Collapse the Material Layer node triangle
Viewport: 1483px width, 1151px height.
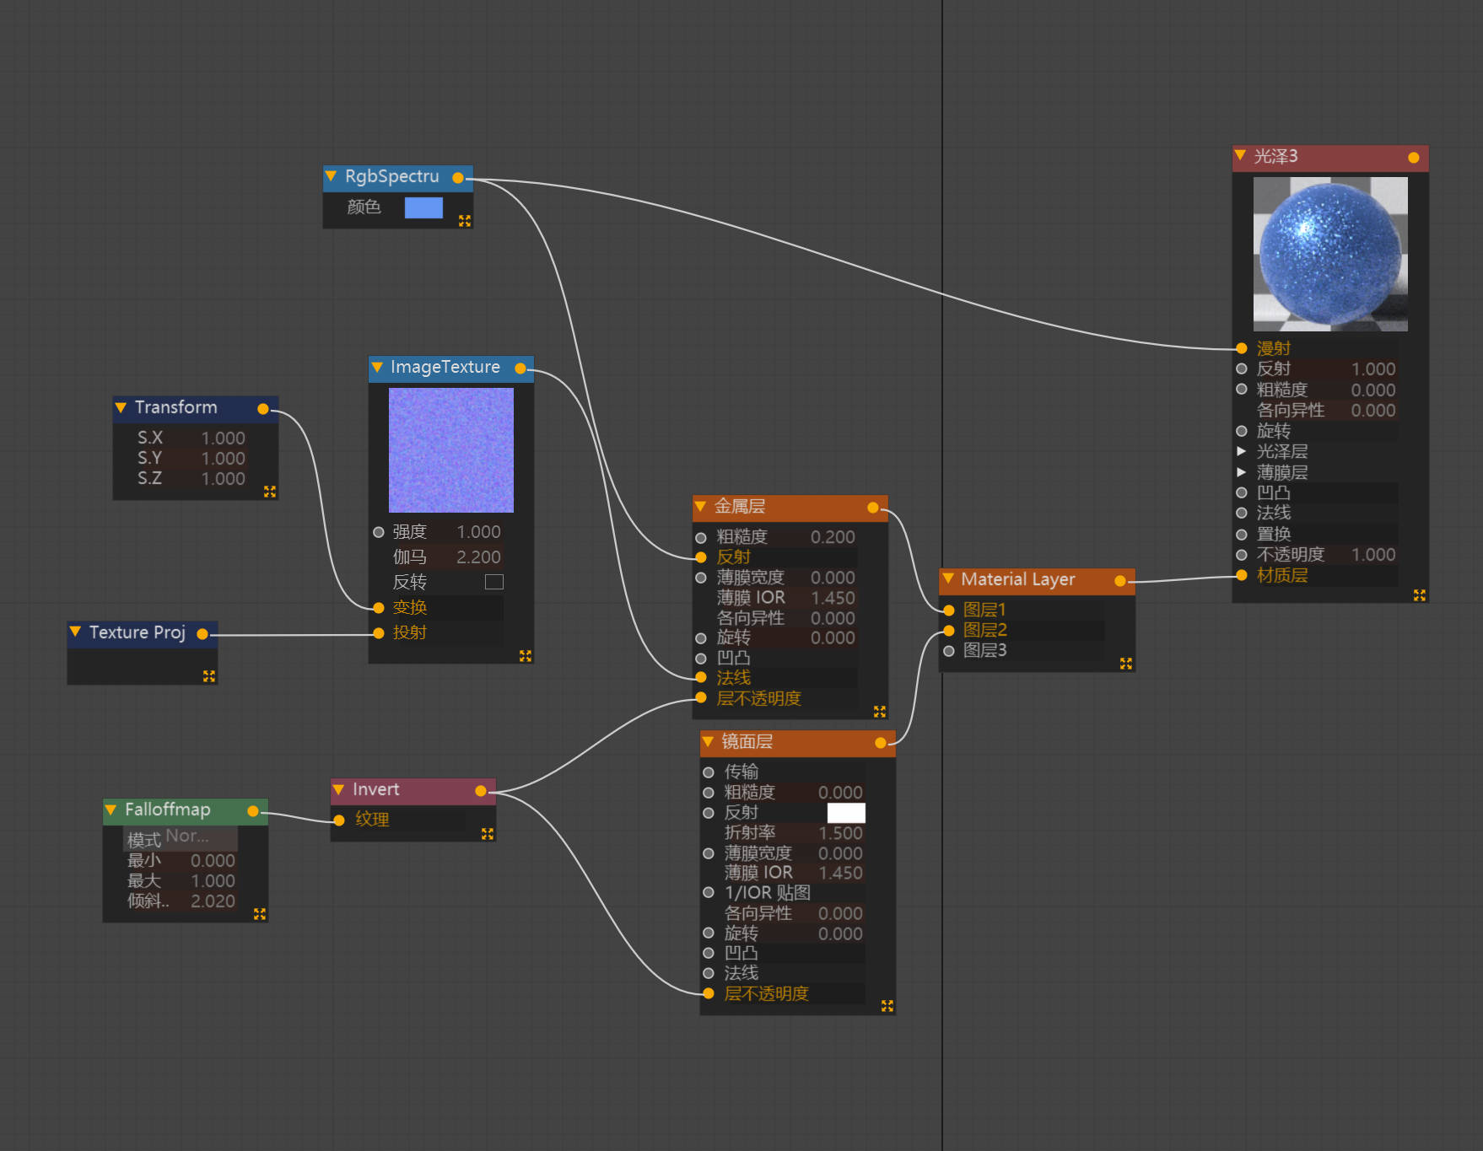click(948, 578)
